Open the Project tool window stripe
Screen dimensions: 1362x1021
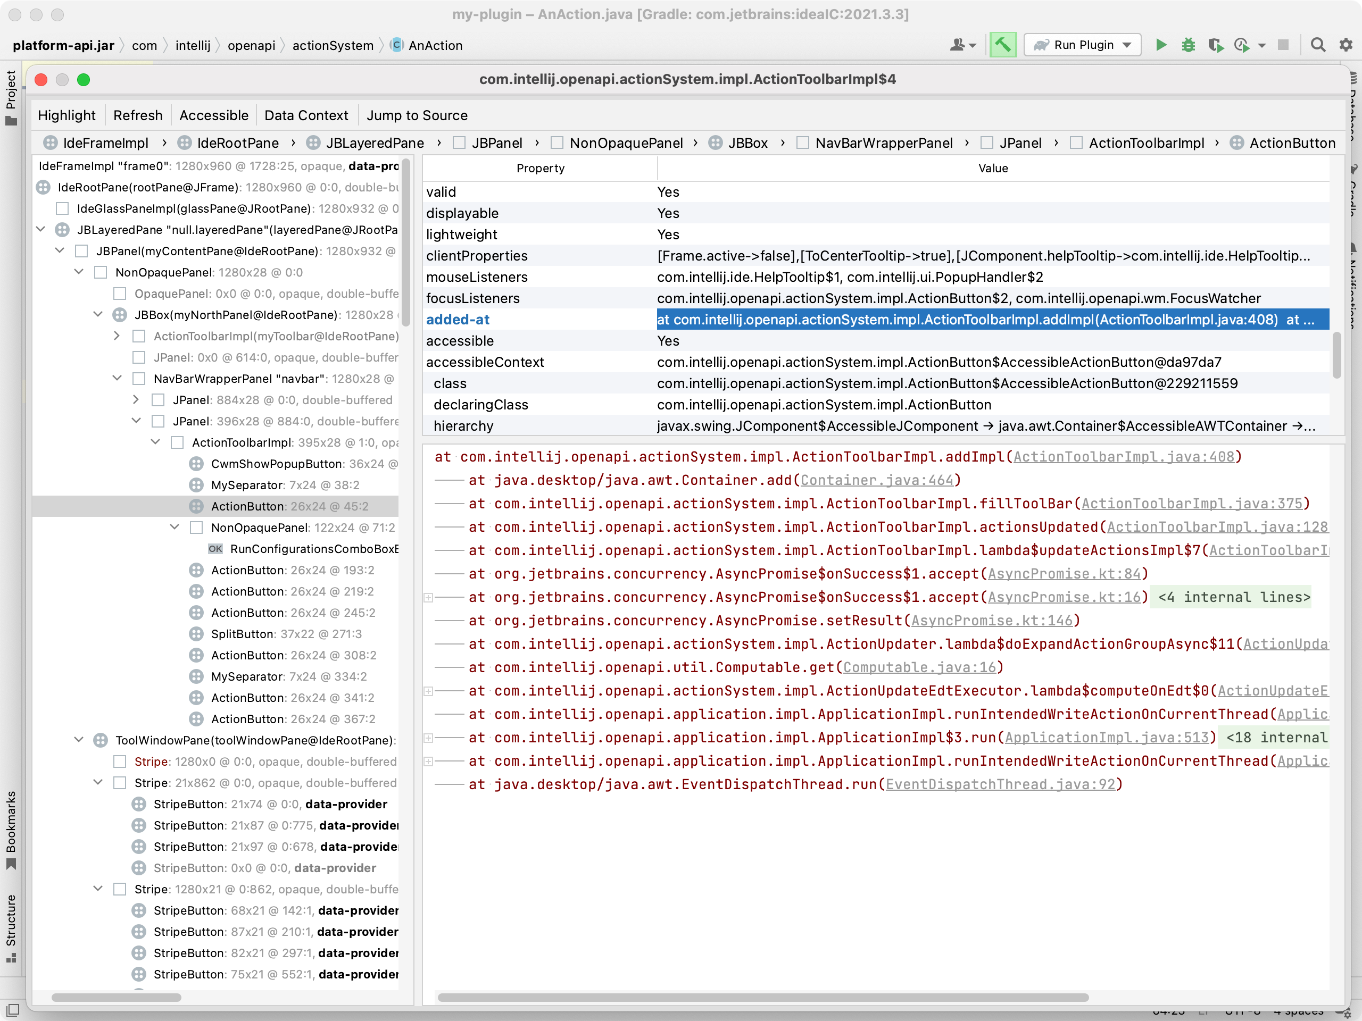pyautogui.click(x=11, y=97)
